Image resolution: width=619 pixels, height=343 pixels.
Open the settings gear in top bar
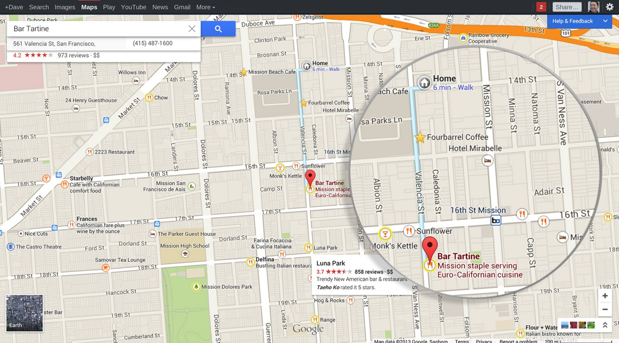610,7
